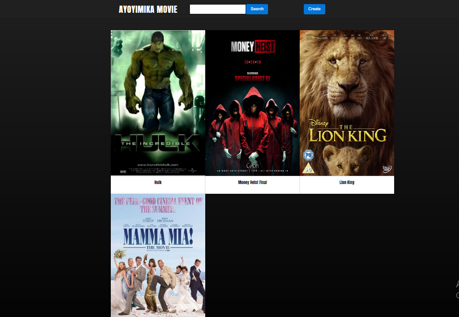
Task: Click the "Hulk" title caption
Action: [158, 183]
